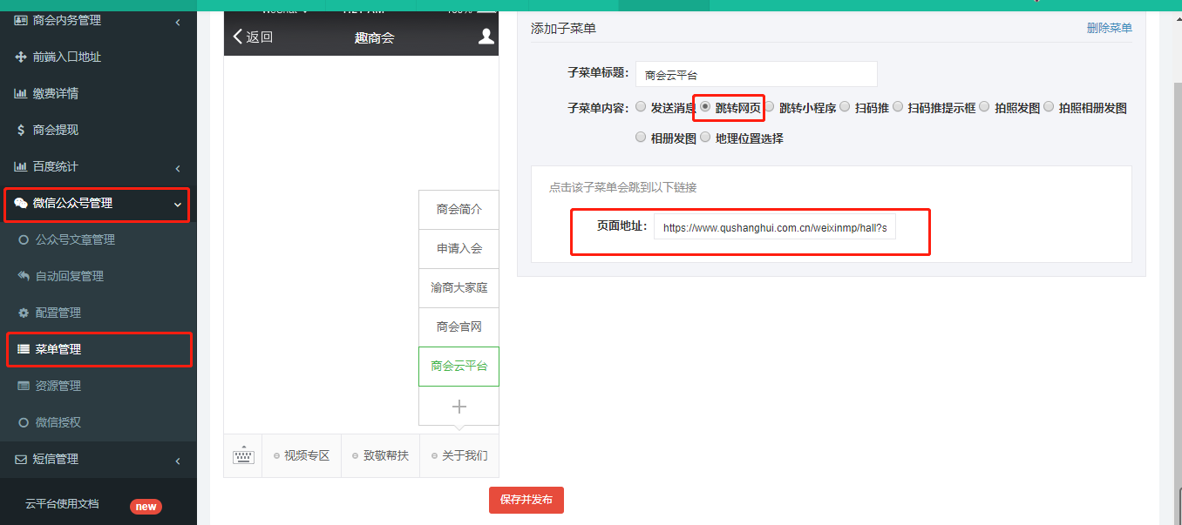Image resolution: width=1182 pixels, height=525 pixels.
Task: Click the plus icon to add submenu
Action: click(459, 407)
